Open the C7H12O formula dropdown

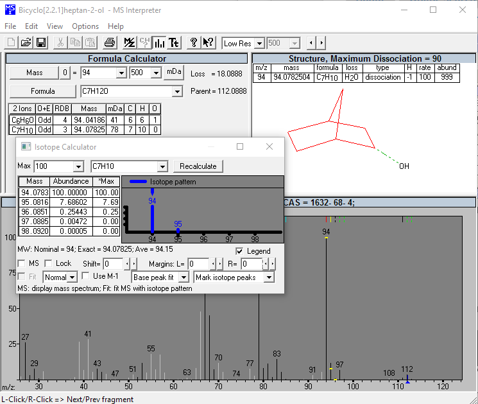pos(177,92)
